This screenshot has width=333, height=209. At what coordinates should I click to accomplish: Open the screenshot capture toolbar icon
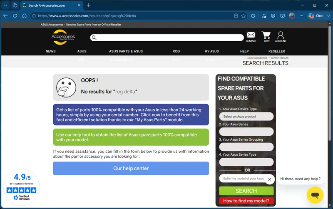282,16
